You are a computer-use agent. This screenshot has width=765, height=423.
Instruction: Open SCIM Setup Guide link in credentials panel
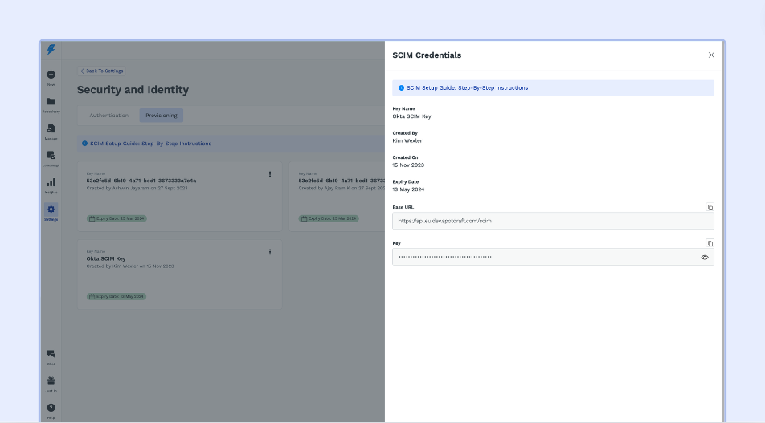[x=467, y=88]
